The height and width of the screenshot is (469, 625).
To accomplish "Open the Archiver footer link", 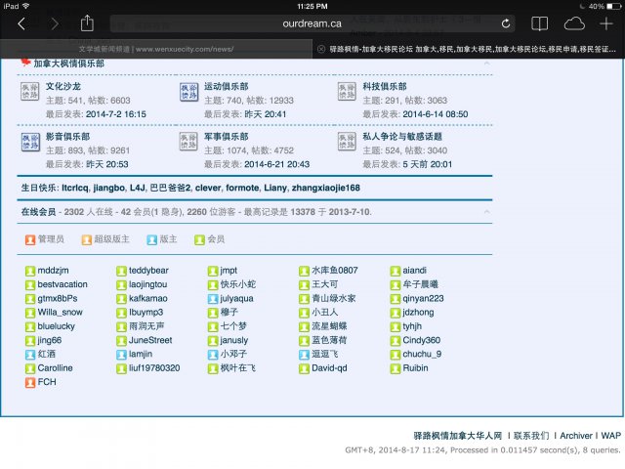I will [x=575, y=435].
